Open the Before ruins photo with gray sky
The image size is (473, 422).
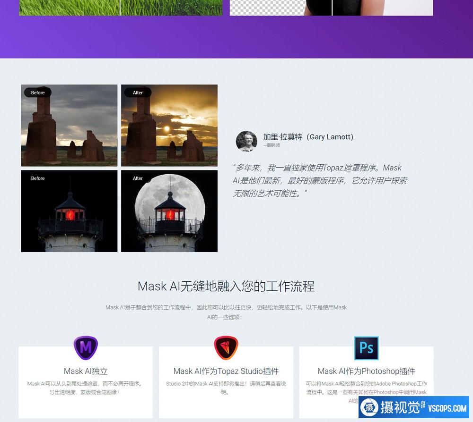pyautogui.click(x=69, y=125)
